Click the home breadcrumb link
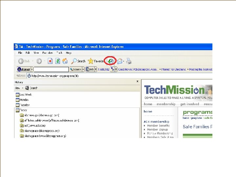Screen dimensions: 236x177 point(186,118)
